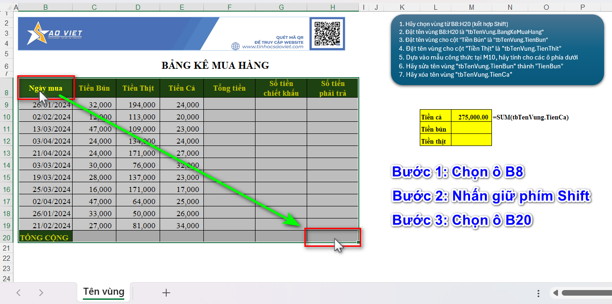Click the QR code image

tap(327, 34)
